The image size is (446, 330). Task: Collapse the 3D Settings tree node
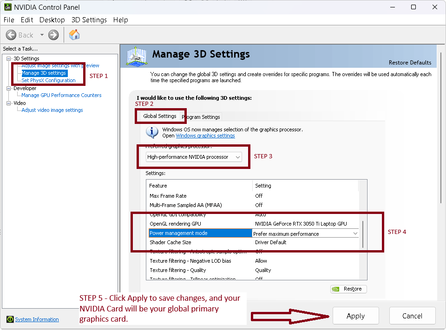[8, 58]
